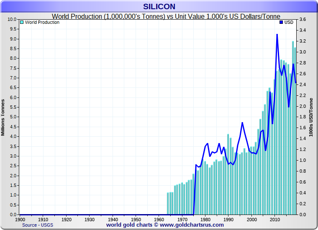Select the 'World Production' legend label
Viewport: 318px width, 230px height.
click(x=42, y=22)
